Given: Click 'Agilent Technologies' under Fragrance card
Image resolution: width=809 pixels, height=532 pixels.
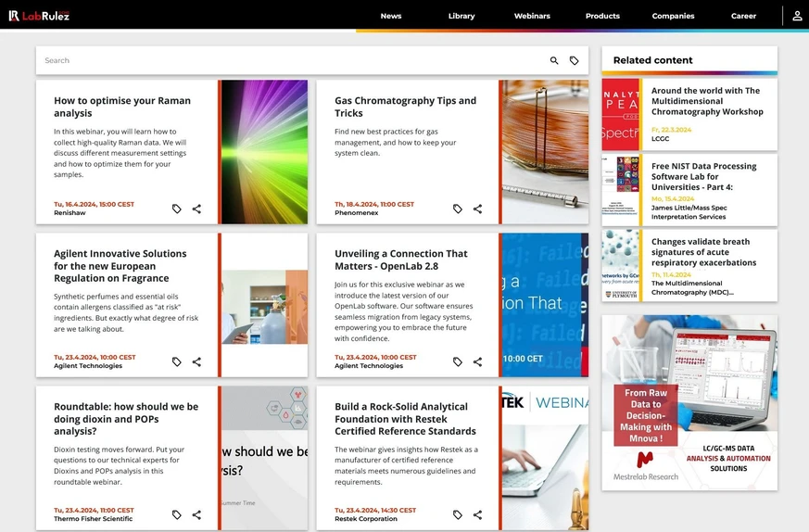Looking at the screenshot, I should pyautogui.click(x=88, y=366).
